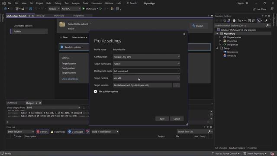Click the new project toolbar icon

[17, 9]
